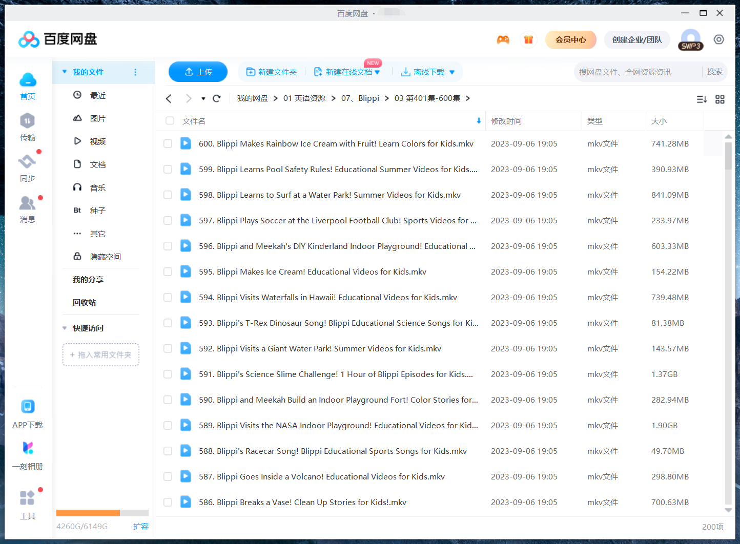Expand the 离线下载 dropdown arrow

tap(452, 72)
